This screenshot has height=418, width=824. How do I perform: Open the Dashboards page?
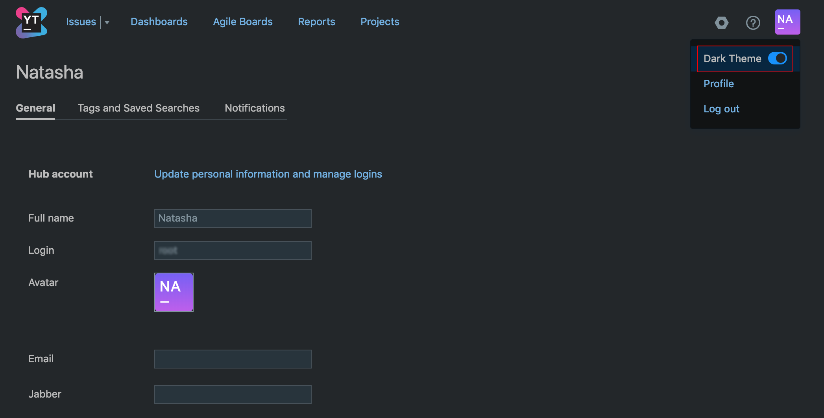point(159,22)
